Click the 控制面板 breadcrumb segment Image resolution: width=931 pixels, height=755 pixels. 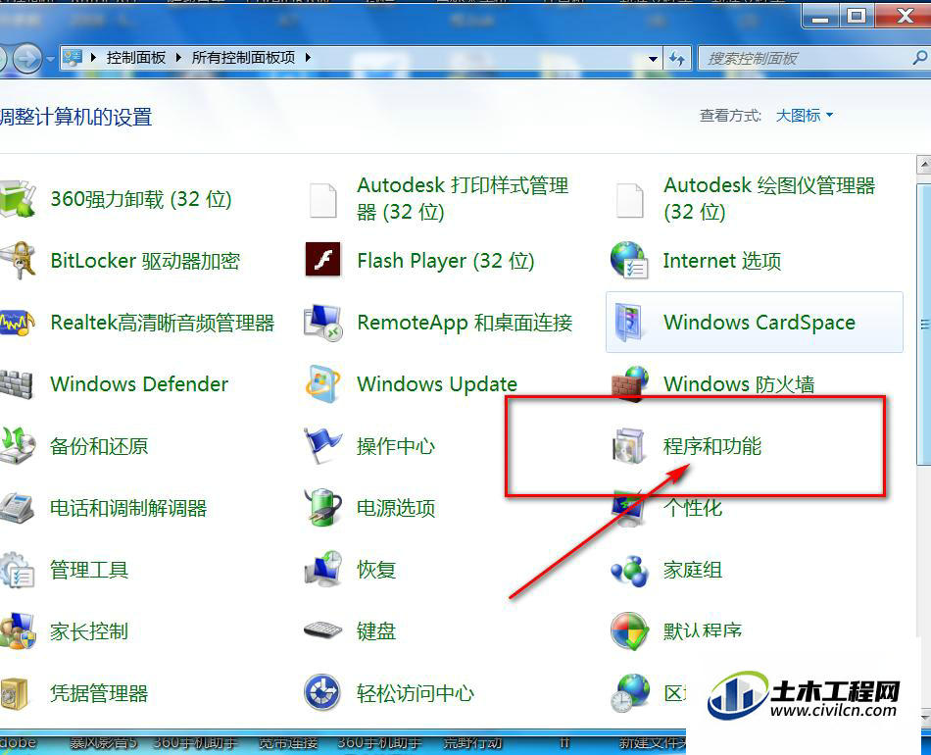[136, 58]
